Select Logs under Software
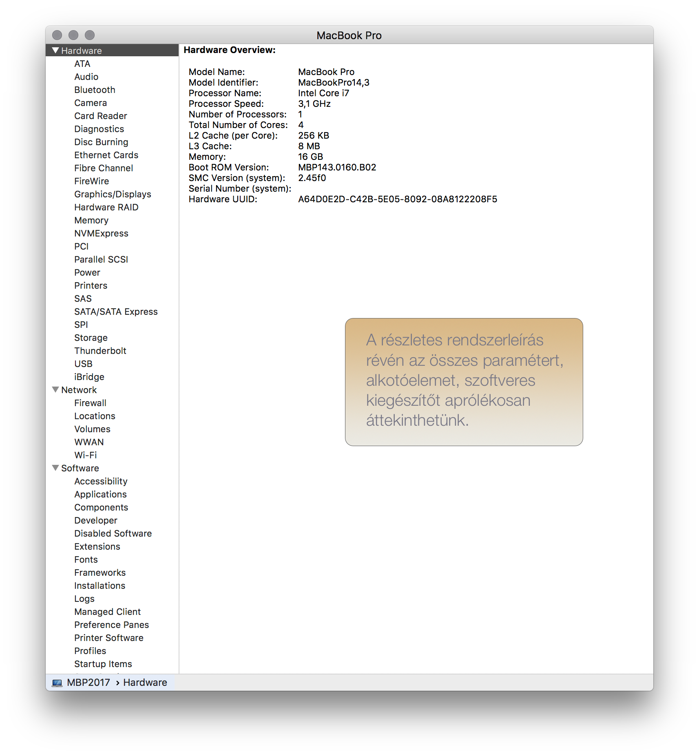The width and height of the screenshot is (699, 756). [84, 599]
